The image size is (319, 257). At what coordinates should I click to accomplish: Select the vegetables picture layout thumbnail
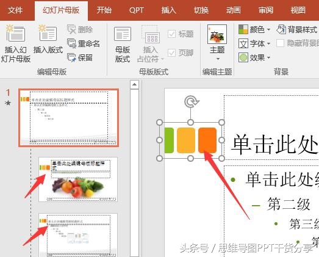point(78,179)
